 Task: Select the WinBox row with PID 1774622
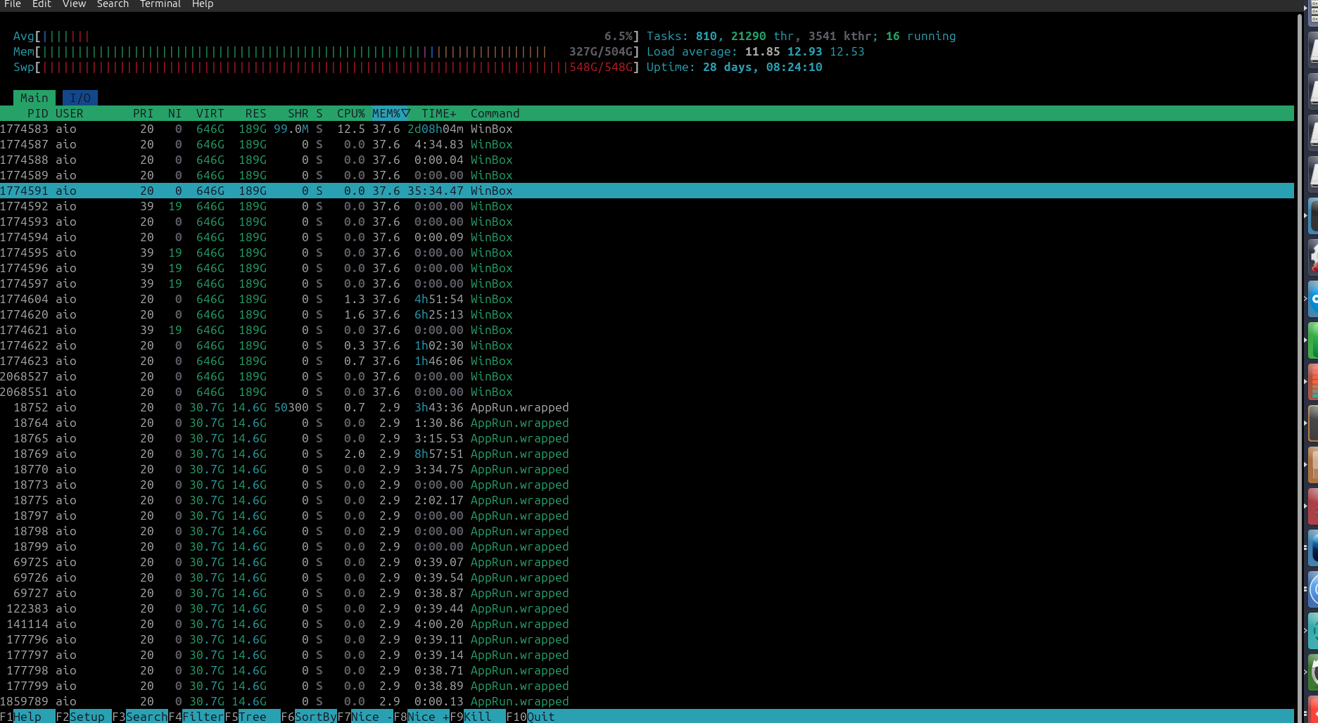pyautogui.click(x=647, y=345)
